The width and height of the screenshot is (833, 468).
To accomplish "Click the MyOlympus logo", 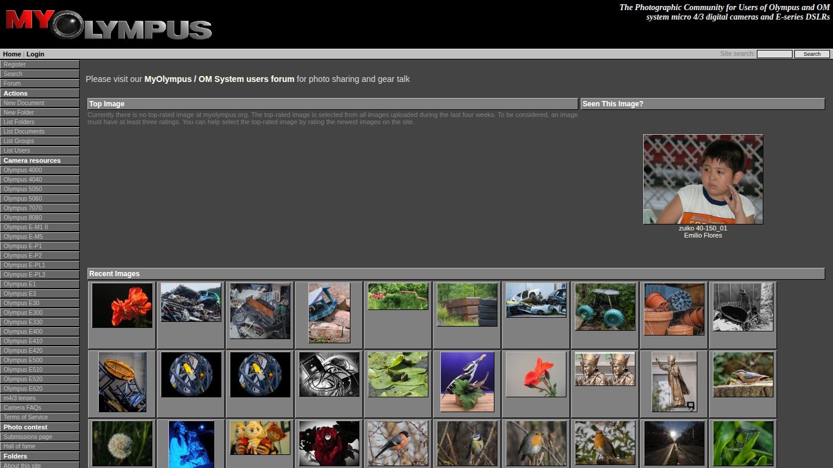I will 108,26.
